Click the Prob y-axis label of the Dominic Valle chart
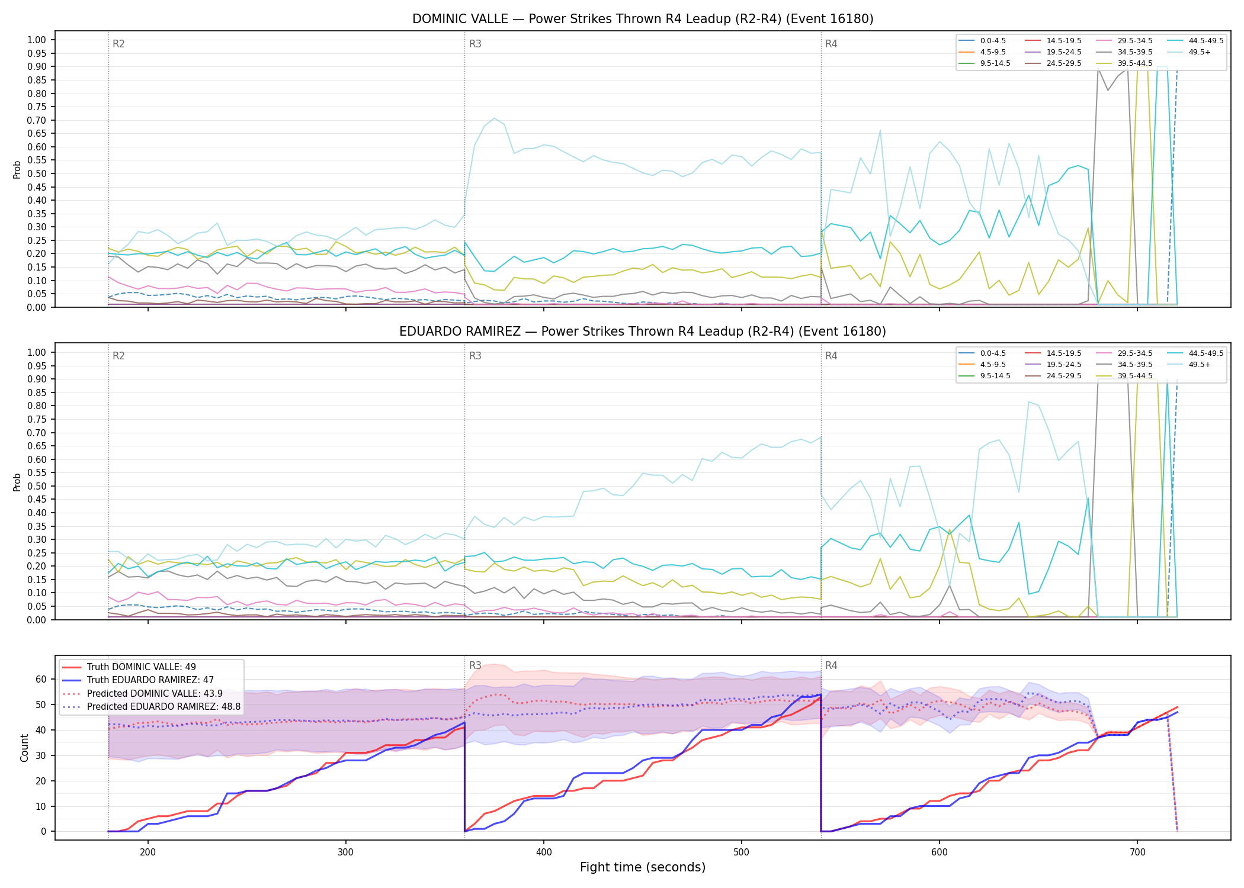 coord(17,169)
